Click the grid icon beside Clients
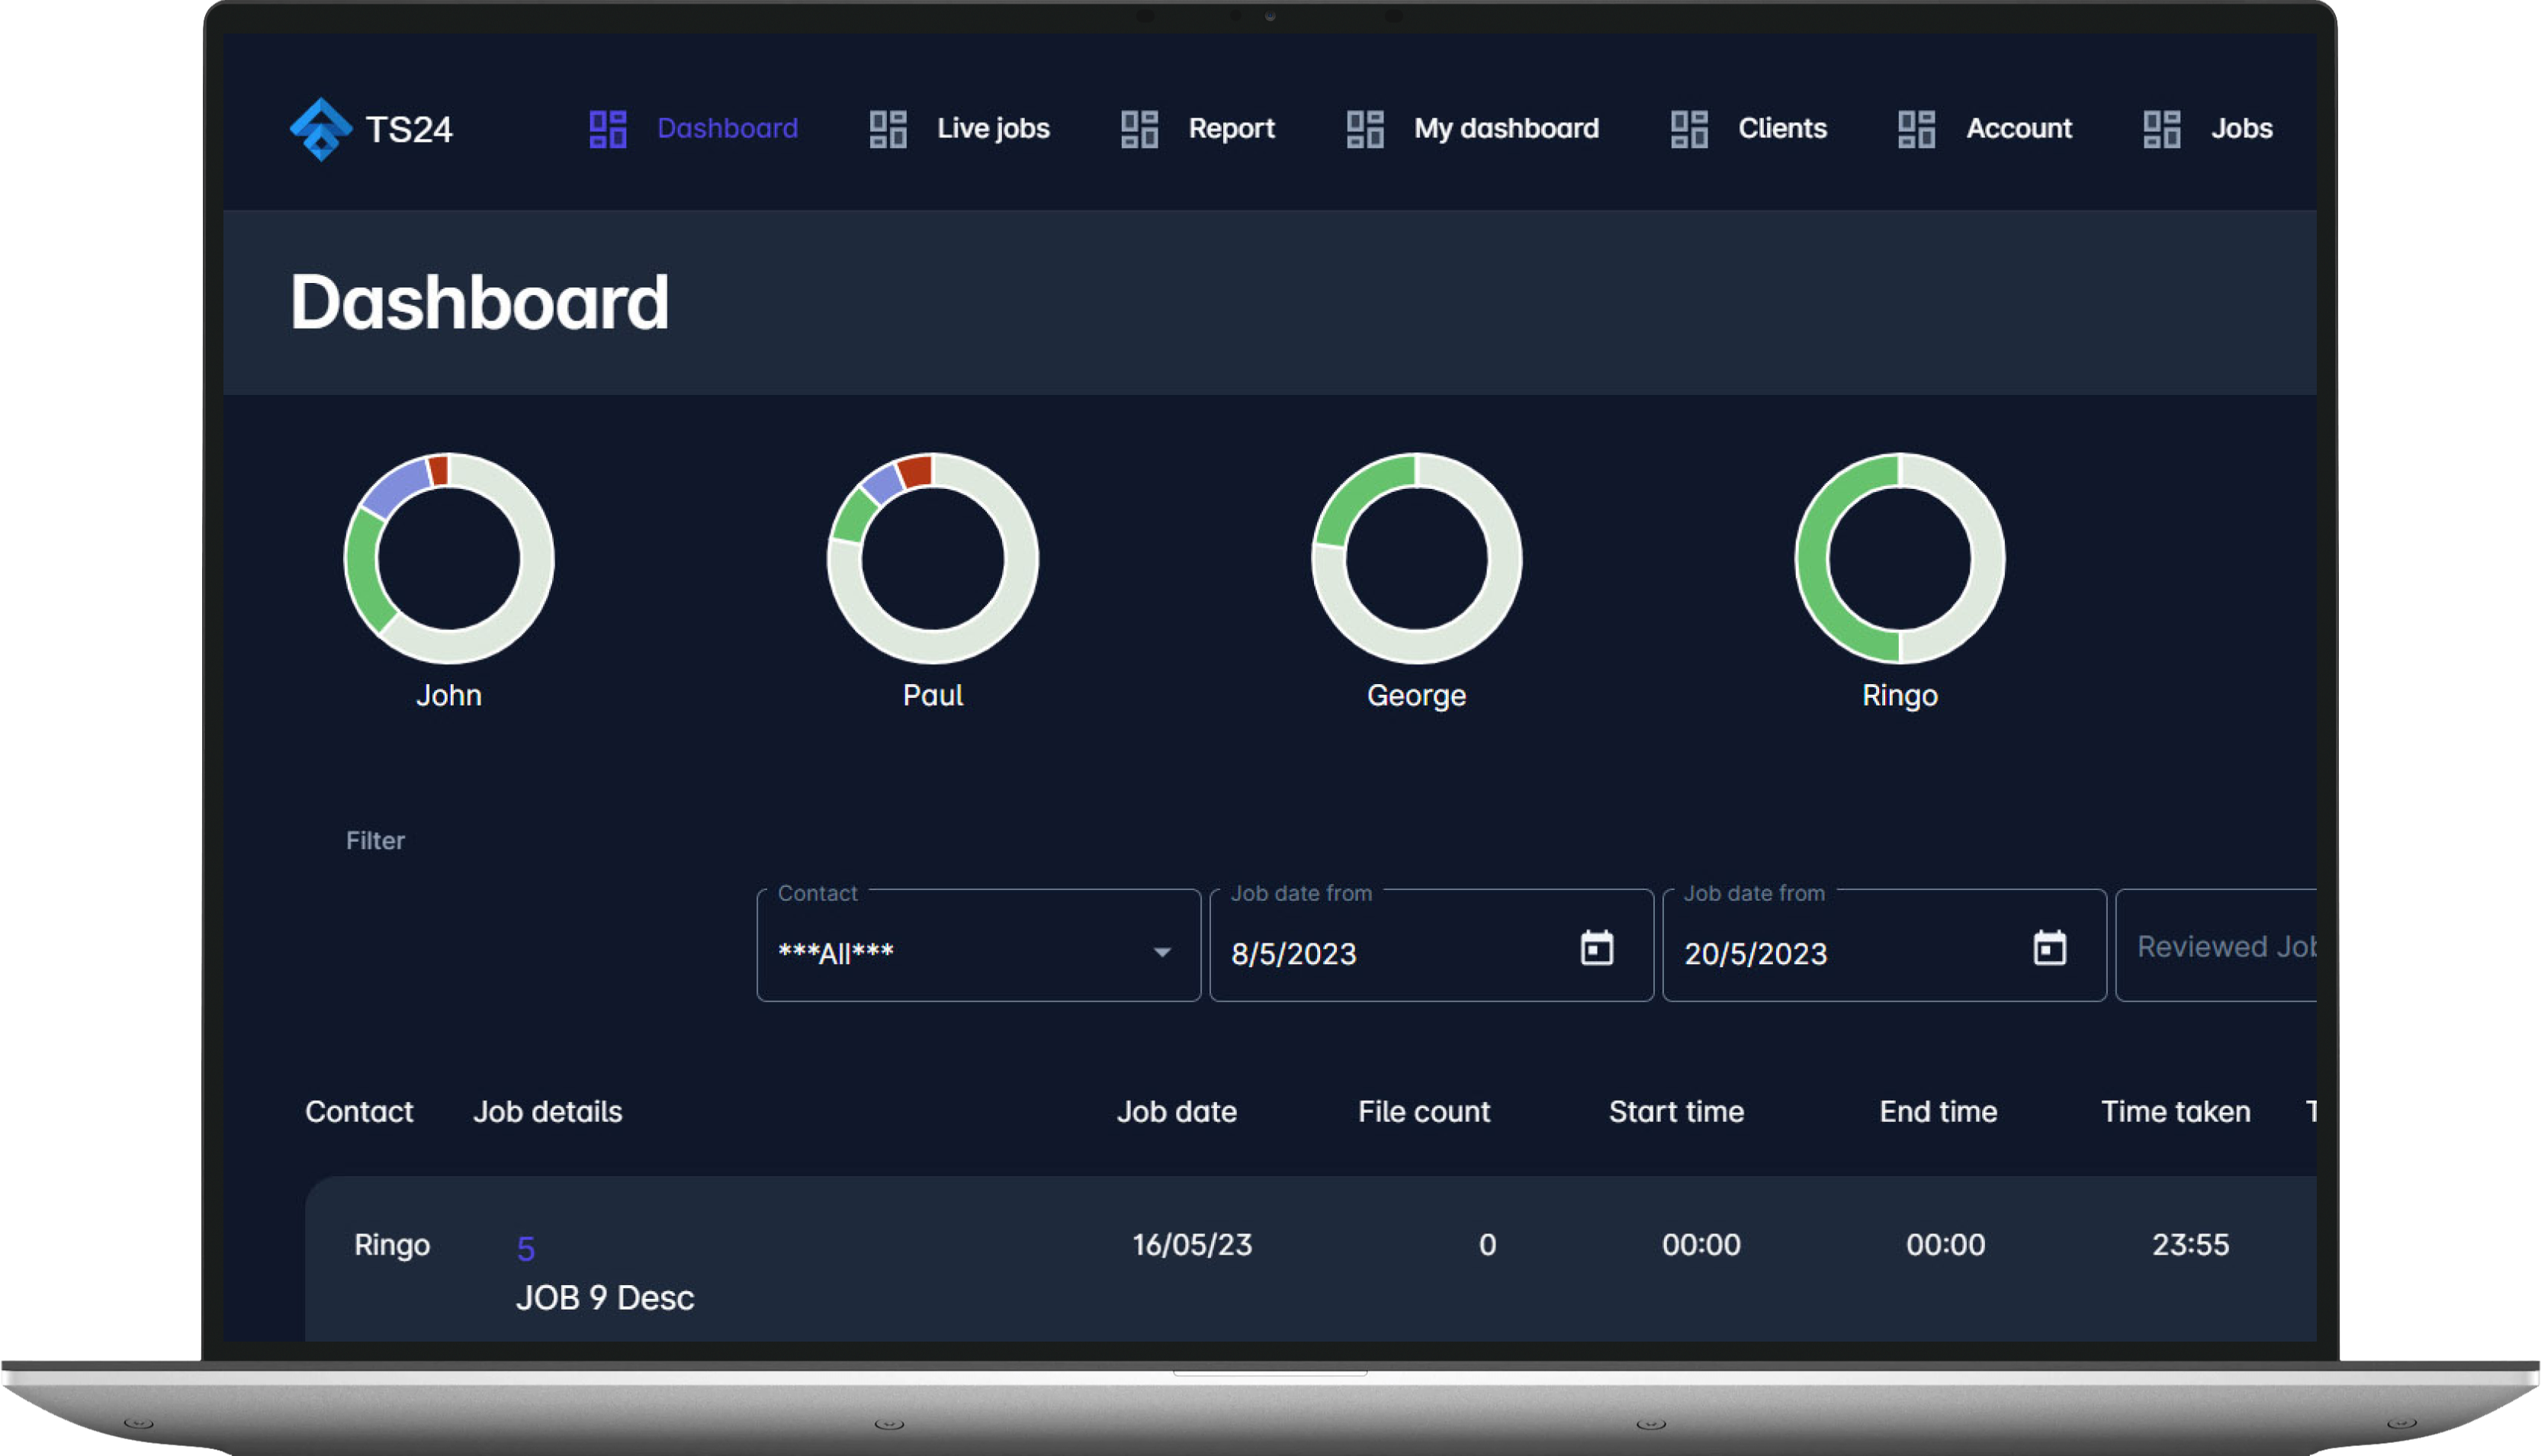The image size is (2541, 1456). [1689, 129]
